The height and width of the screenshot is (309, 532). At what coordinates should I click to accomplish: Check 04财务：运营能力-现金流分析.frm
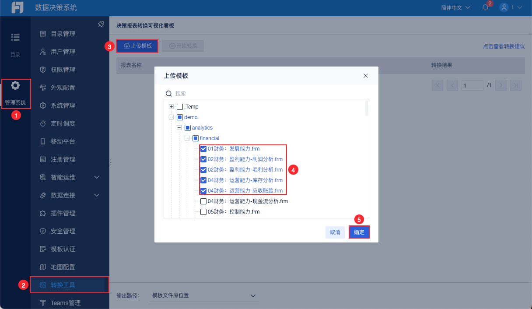tap(203, 201)
